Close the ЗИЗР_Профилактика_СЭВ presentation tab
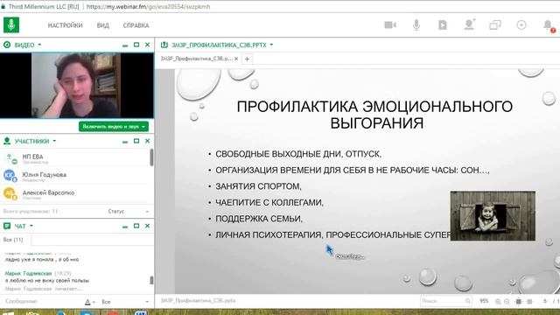Screen dimensions: 560x315 [x=236, y=59]
